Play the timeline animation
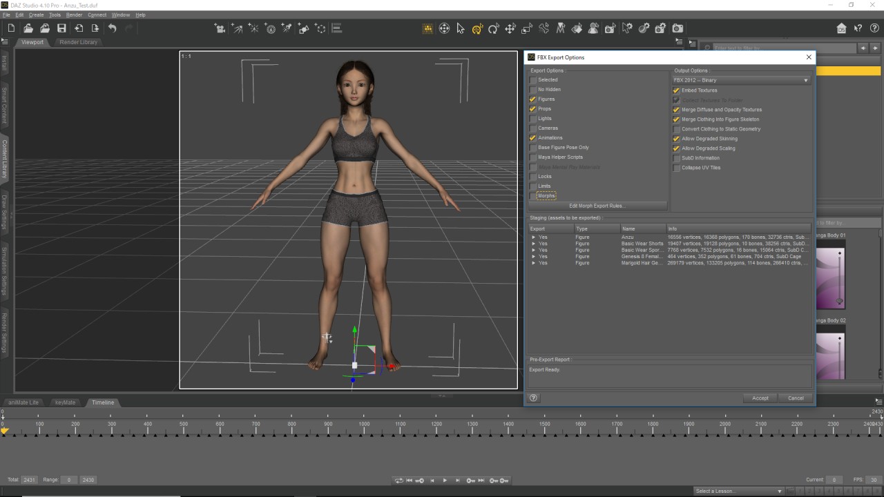The image size is (884, 497). (x=445, y=480)
